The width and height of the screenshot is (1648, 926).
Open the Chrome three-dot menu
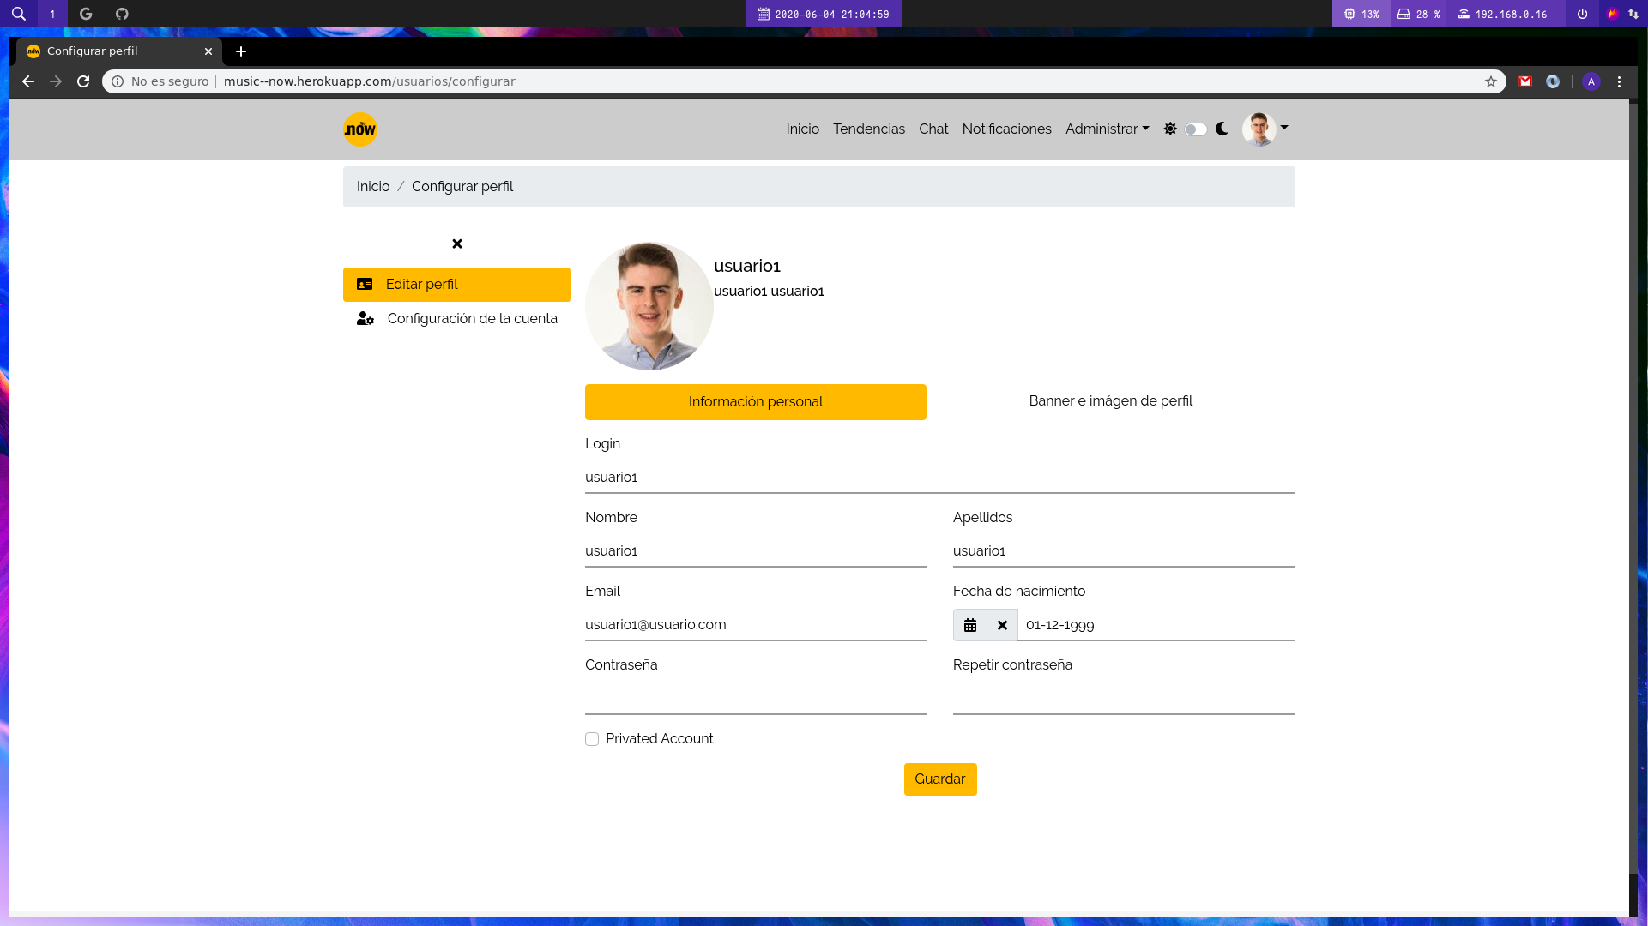(1620, 81)
